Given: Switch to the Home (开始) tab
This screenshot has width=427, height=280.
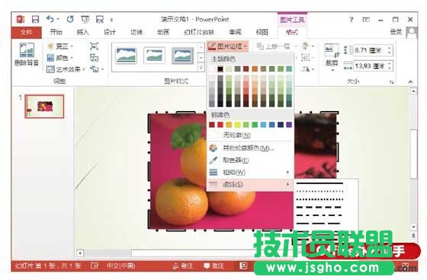Looking at the screenshot, I should pos(56,32).
